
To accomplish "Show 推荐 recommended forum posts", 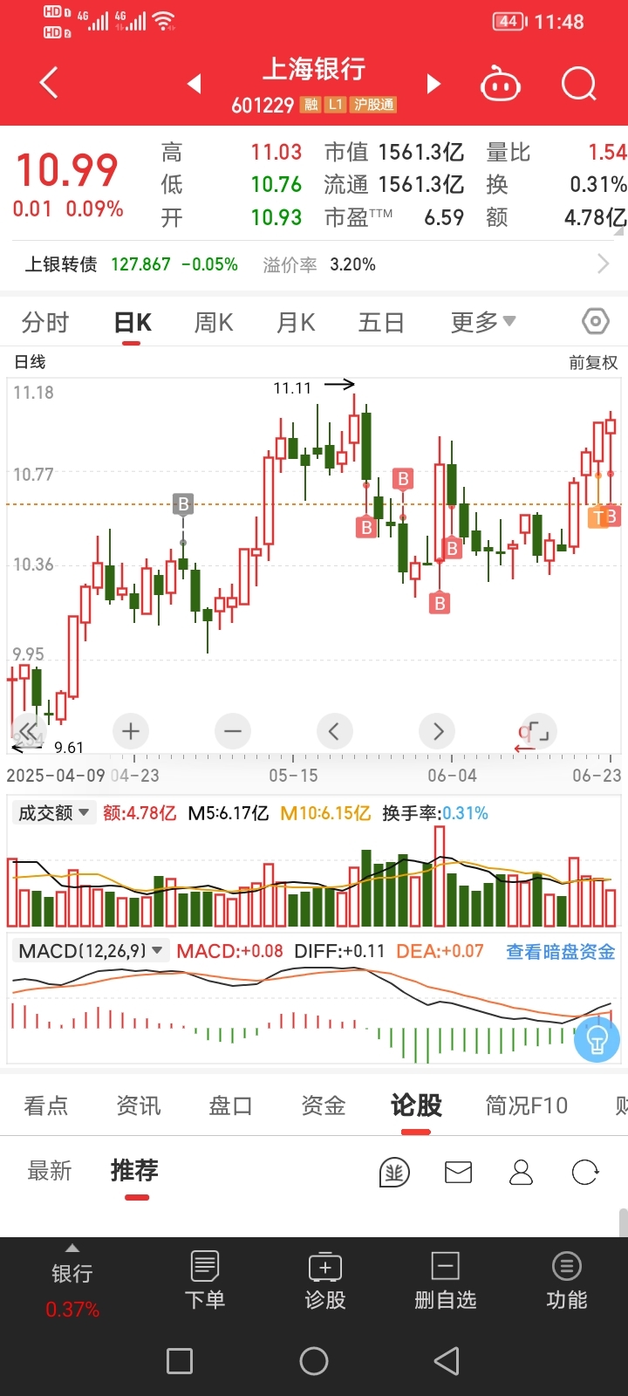I will click(x=134, y=1171).
